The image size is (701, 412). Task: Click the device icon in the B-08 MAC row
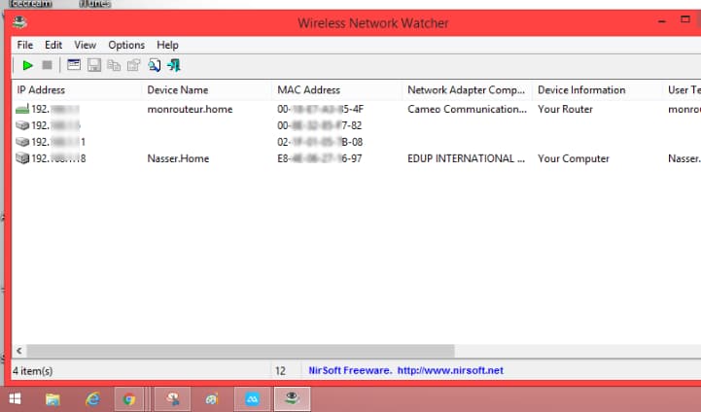22,142
